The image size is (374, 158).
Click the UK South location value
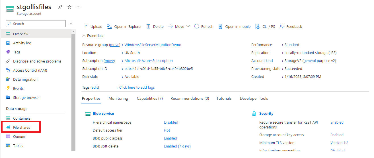pos(132,53)
